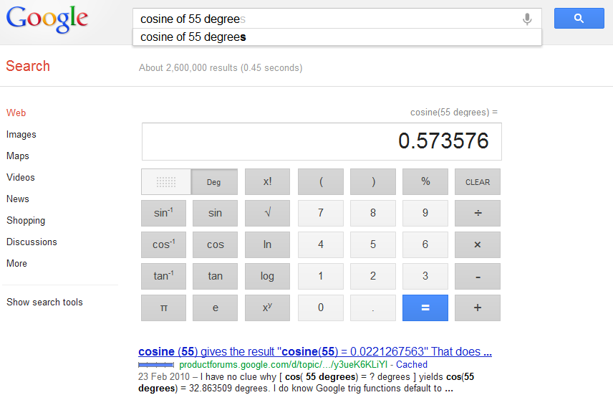Click the percent key
Image resolution: width=613 pixels, height=395 pixels.
[x=425, y=181]
